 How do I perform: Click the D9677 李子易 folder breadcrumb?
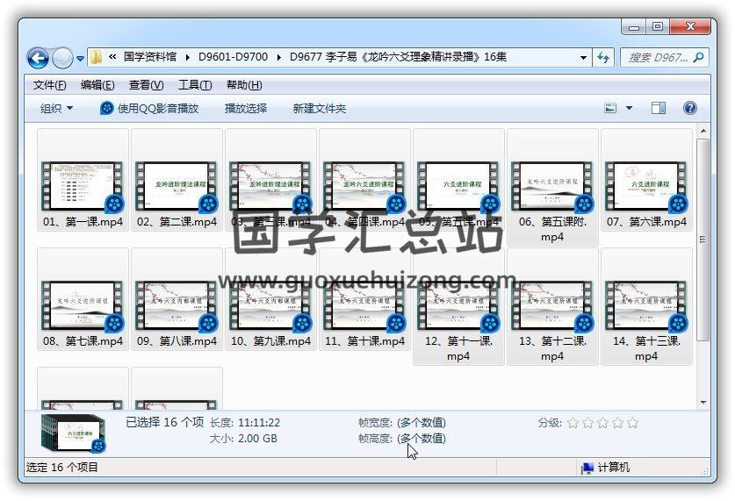398,57
